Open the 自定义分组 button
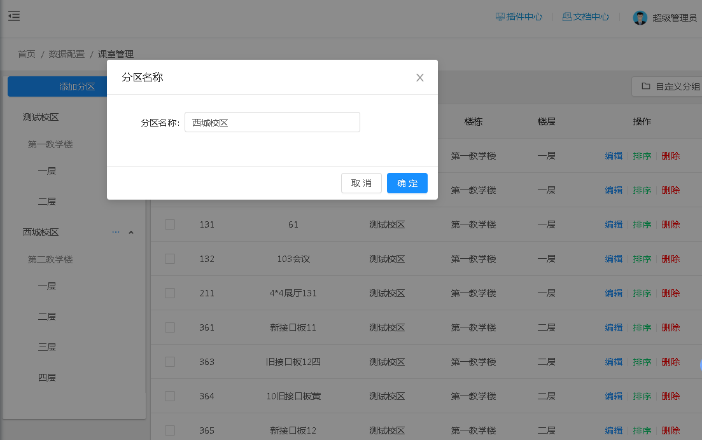The width and height of the screenshot is (702, 440). coord(667,86)
